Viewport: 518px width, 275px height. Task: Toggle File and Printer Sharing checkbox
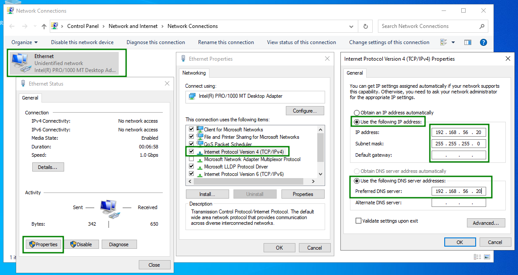191,136
